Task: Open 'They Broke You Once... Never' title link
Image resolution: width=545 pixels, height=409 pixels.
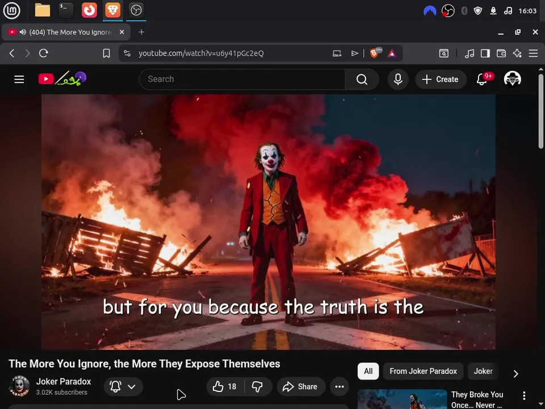Action: coord(477,399)
